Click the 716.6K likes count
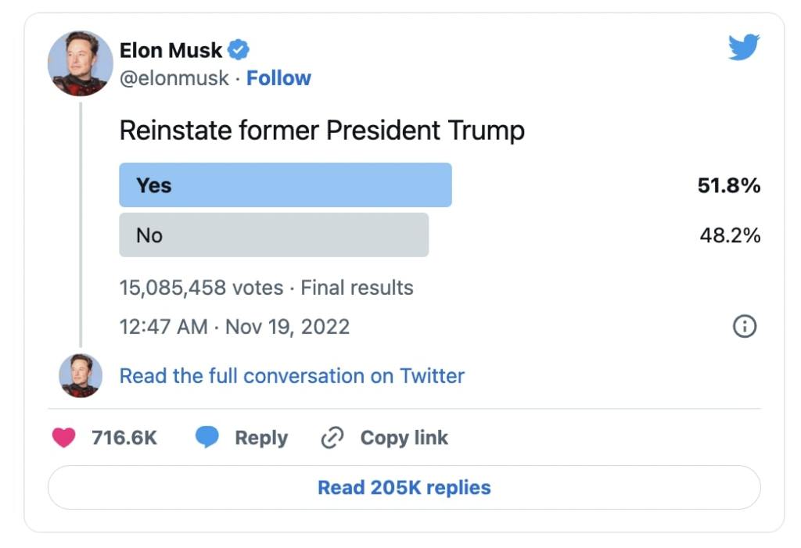Screen dimensions: 801x548 [x=124, y=438]
